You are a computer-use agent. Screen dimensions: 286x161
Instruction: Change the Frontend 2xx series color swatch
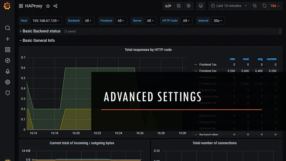196,71
